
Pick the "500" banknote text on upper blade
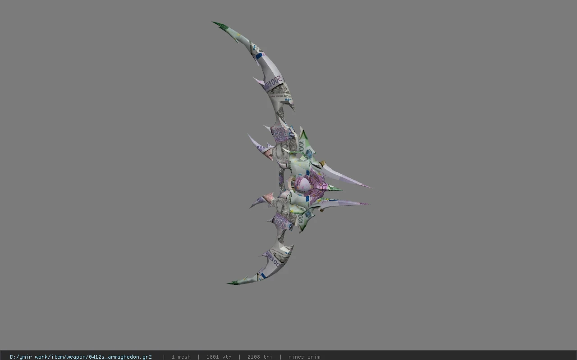point(276,81)
